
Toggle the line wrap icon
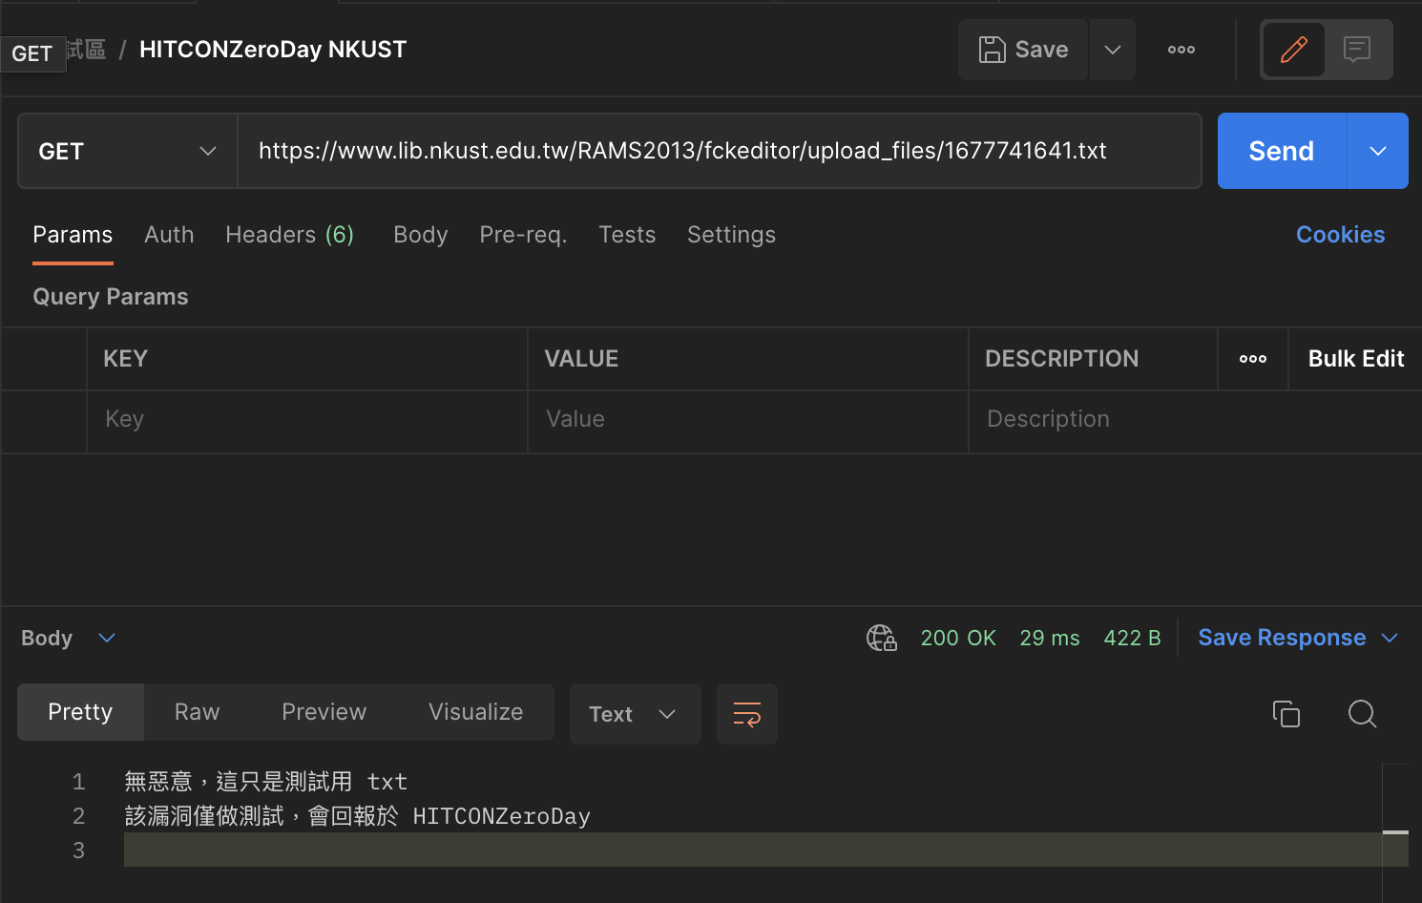coord(747,714)
